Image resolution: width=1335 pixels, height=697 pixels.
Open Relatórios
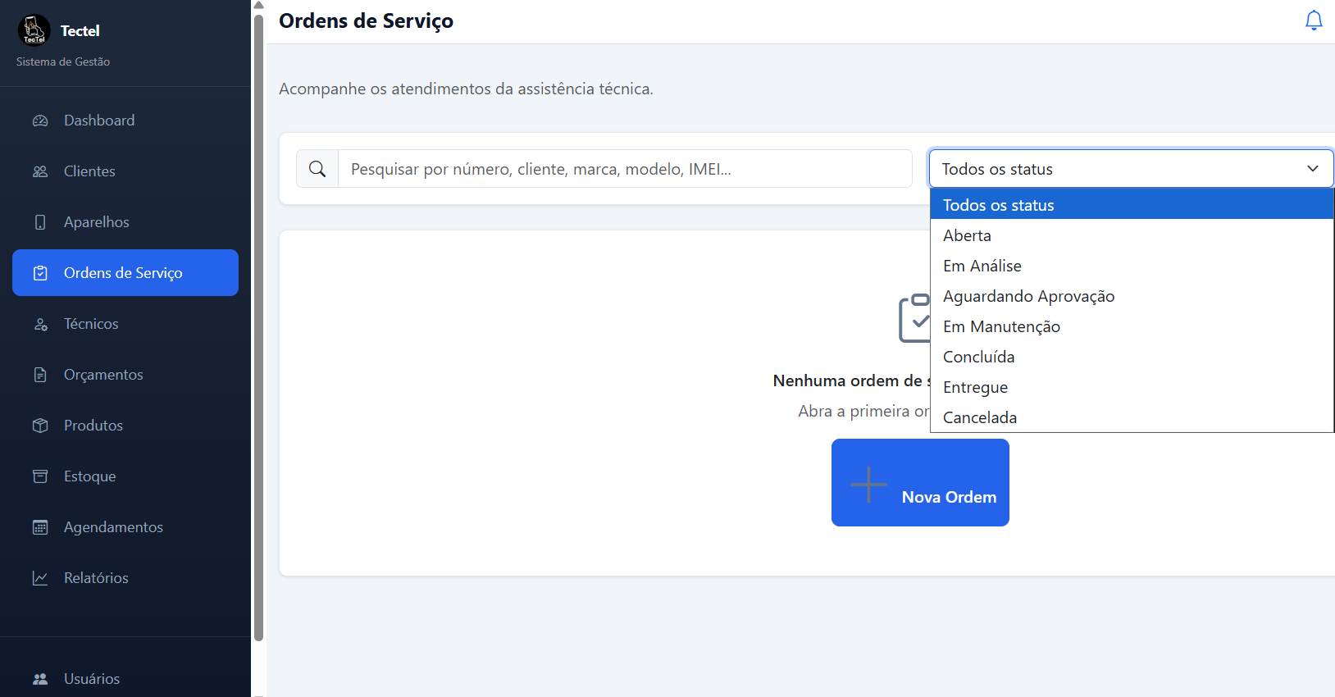pos(125,578)
